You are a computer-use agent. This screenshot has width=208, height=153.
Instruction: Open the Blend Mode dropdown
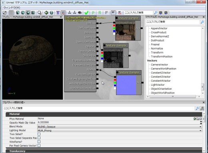120,127
